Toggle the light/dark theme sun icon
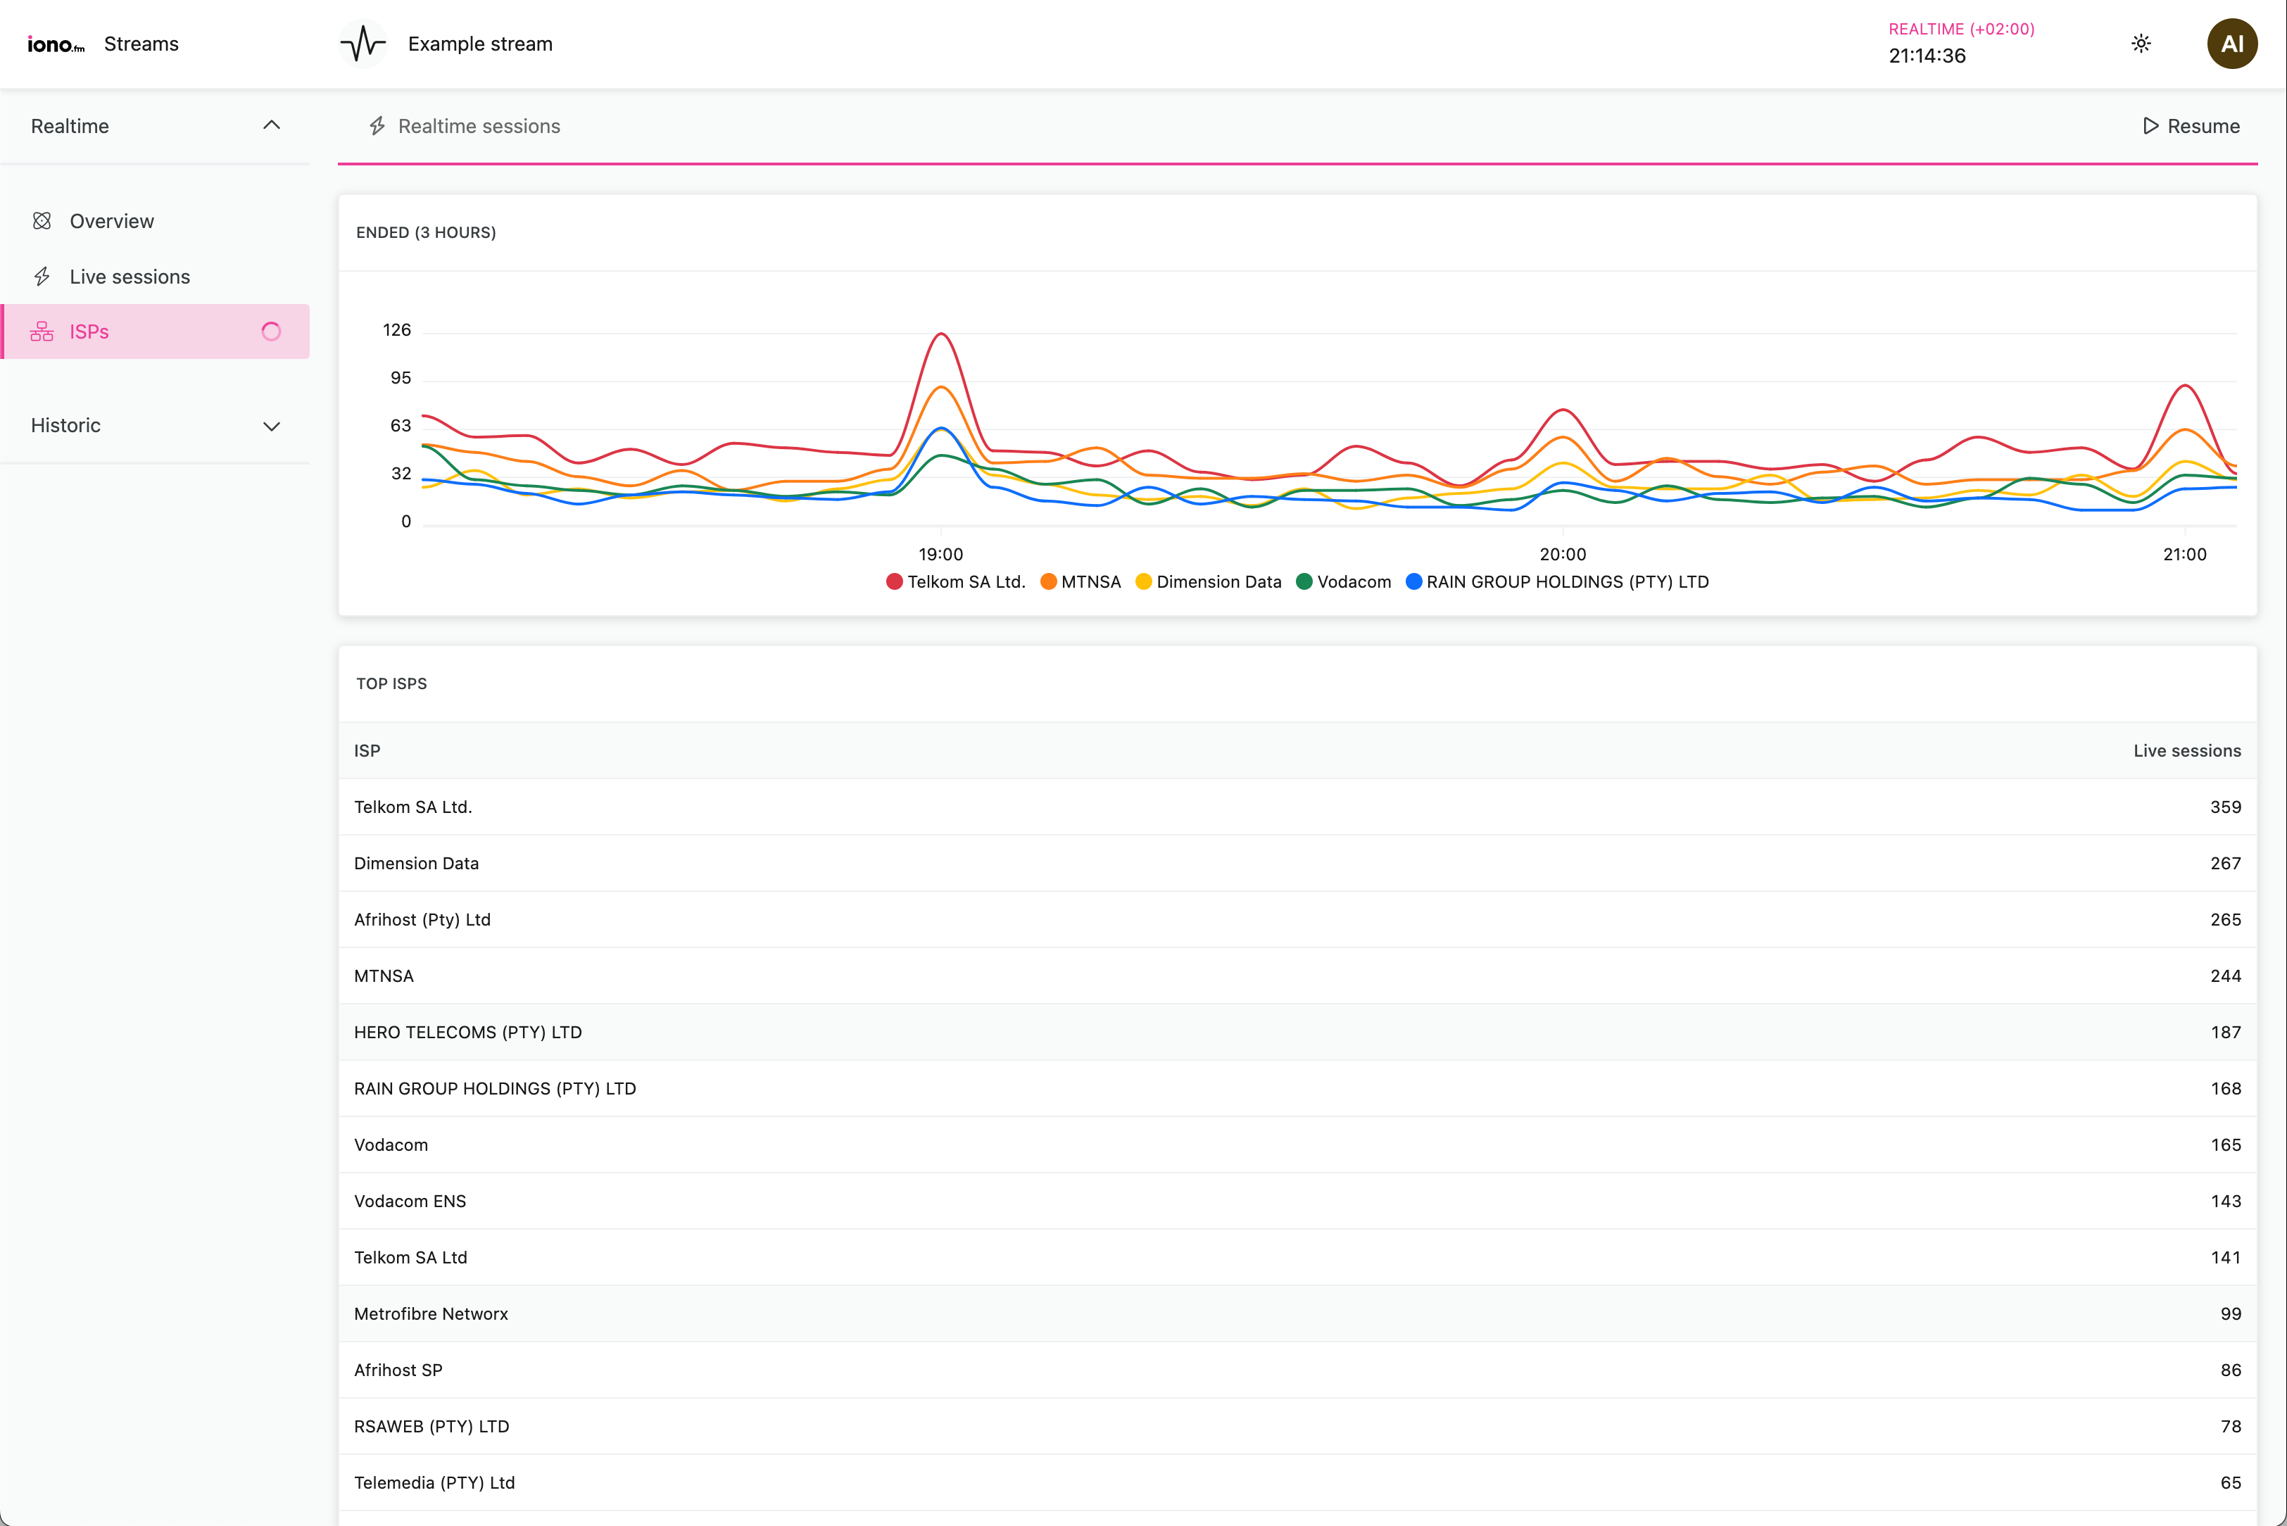Viewport: 2287px width, 1526px height. tap(2141, 44)
